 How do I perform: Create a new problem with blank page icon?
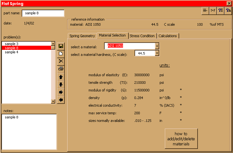tap(61, 53)
